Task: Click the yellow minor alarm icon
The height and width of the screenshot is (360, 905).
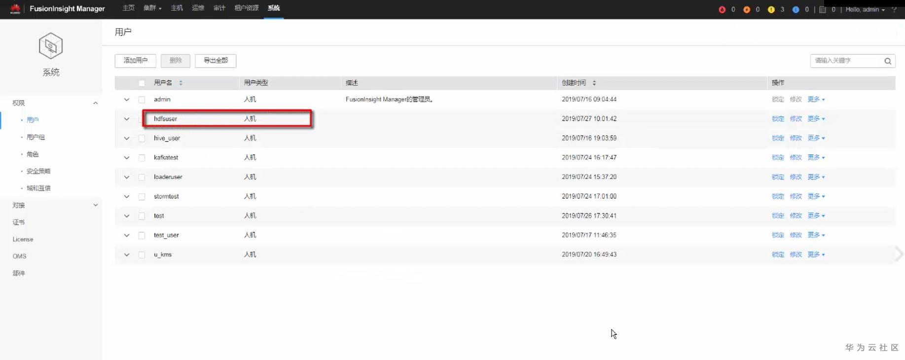Action: pyautogui.click(x=771, y=9)
